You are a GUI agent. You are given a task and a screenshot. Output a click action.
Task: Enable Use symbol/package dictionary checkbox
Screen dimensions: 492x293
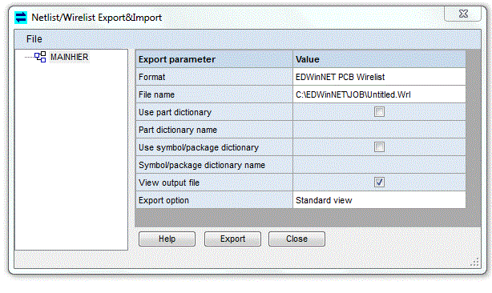pyautogui.click(x=379, y=147)
